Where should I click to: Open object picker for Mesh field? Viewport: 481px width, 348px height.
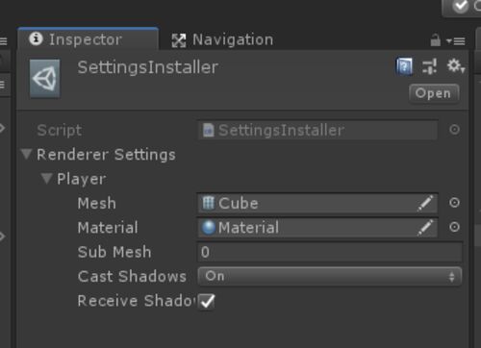(454, 203)
